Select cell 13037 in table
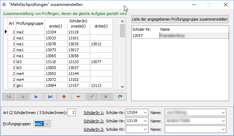Viewport: 234px width, 136px height. click(x=79, y=68)
